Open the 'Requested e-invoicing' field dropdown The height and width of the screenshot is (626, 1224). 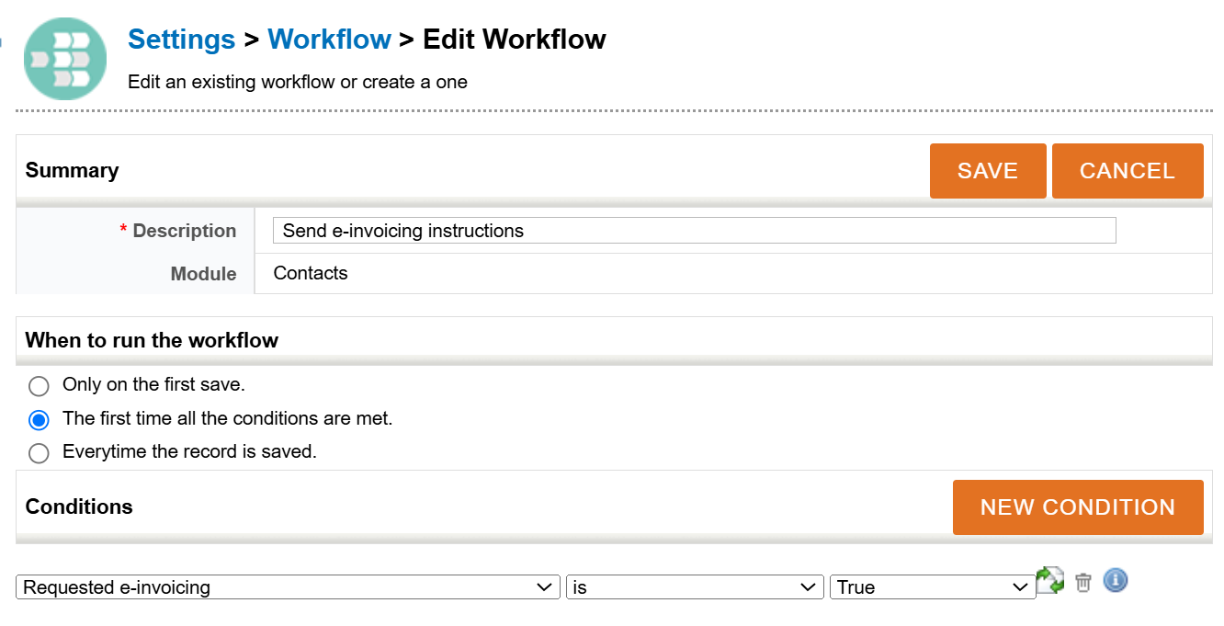(x=288, y=586)
